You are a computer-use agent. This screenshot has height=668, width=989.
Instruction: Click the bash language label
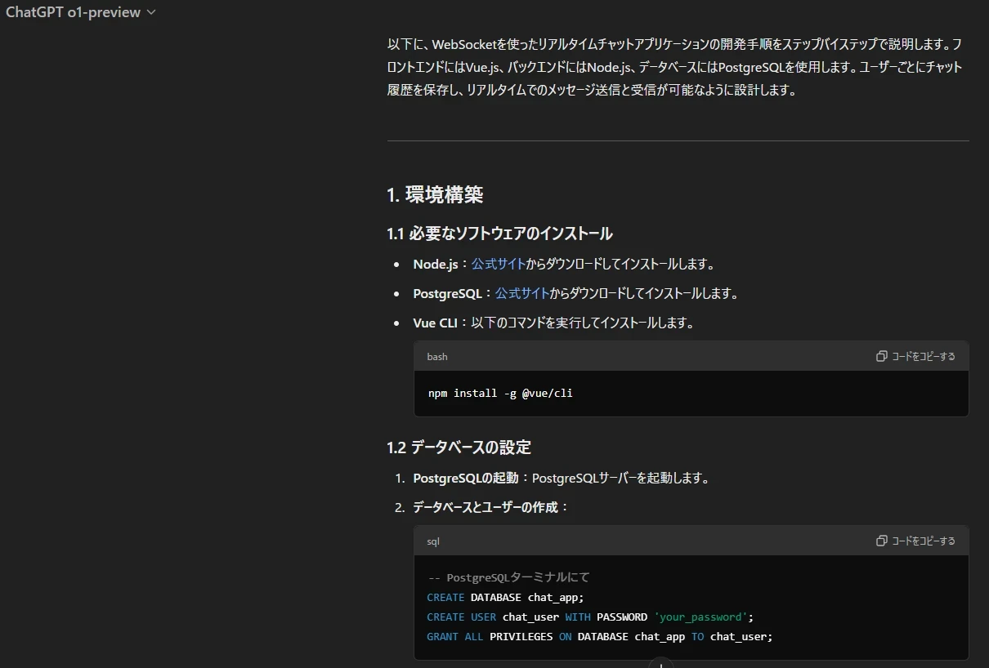[437, 357]
